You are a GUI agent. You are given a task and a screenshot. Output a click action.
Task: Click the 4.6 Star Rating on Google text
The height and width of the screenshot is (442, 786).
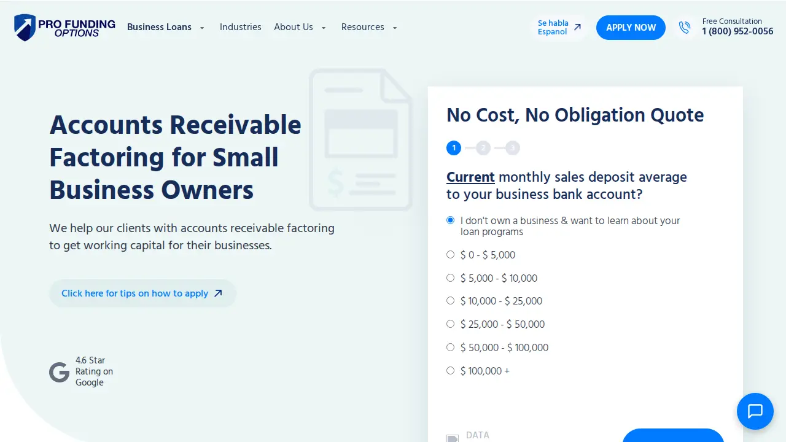[94, 371]
